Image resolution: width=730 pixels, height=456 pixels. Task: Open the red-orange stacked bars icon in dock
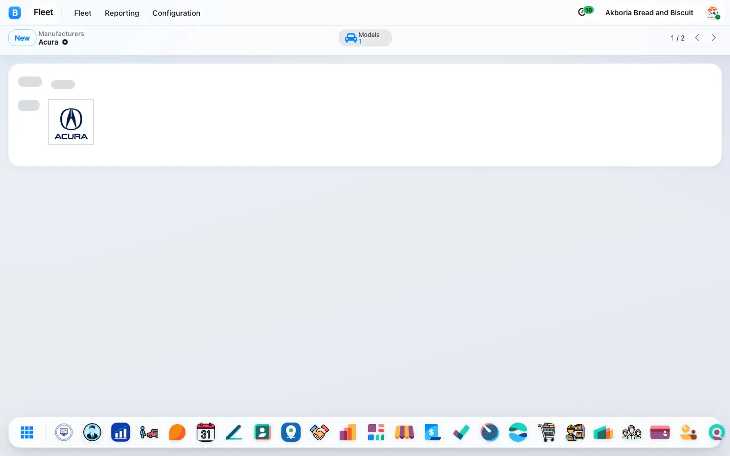click(348, 432)
